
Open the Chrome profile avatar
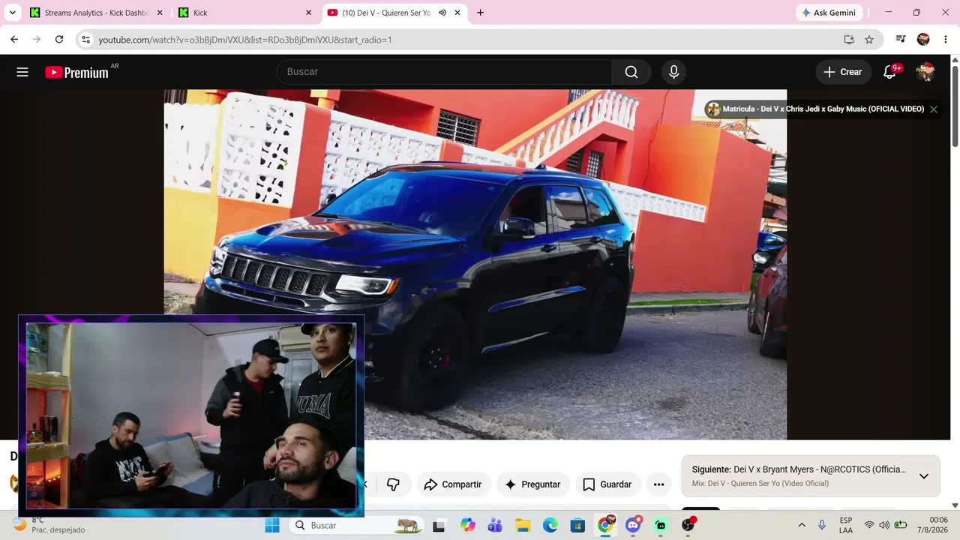click(923, 40)
